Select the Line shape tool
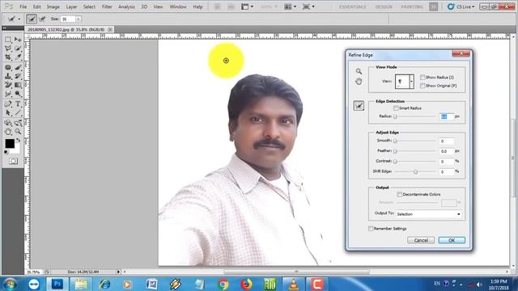518x291 pixels. 18,113
